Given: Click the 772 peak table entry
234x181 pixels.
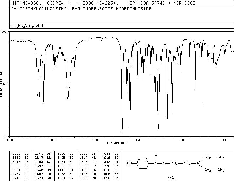Looking at the screenshot, I should 111,166.
